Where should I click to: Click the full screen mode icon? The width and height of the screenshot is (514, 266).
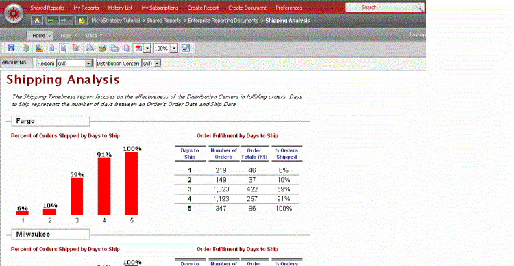[x=186, y=49]
